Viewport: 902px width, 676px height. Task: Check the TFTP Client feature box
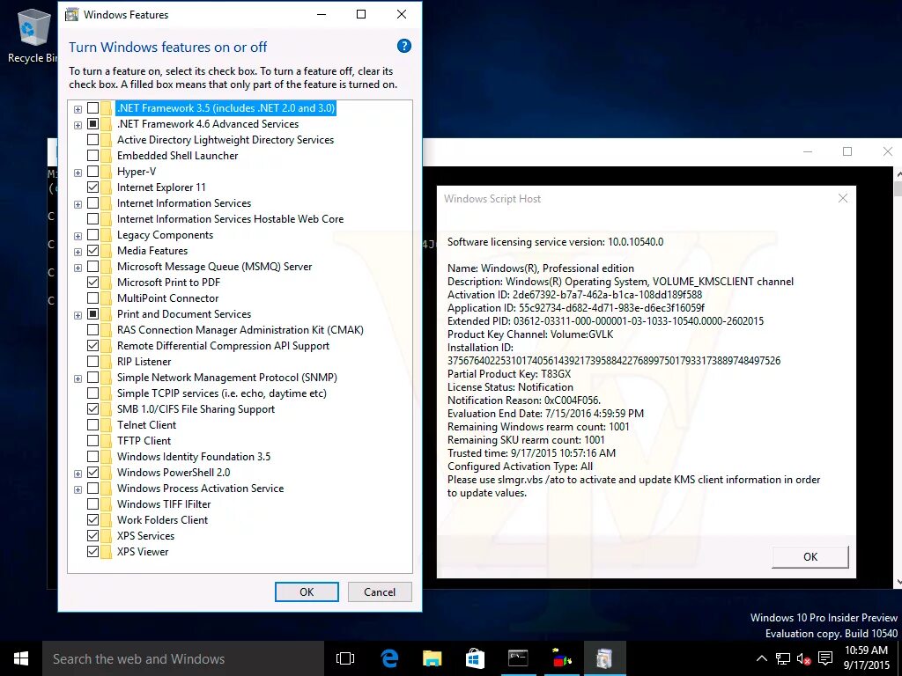coord(92,441)
